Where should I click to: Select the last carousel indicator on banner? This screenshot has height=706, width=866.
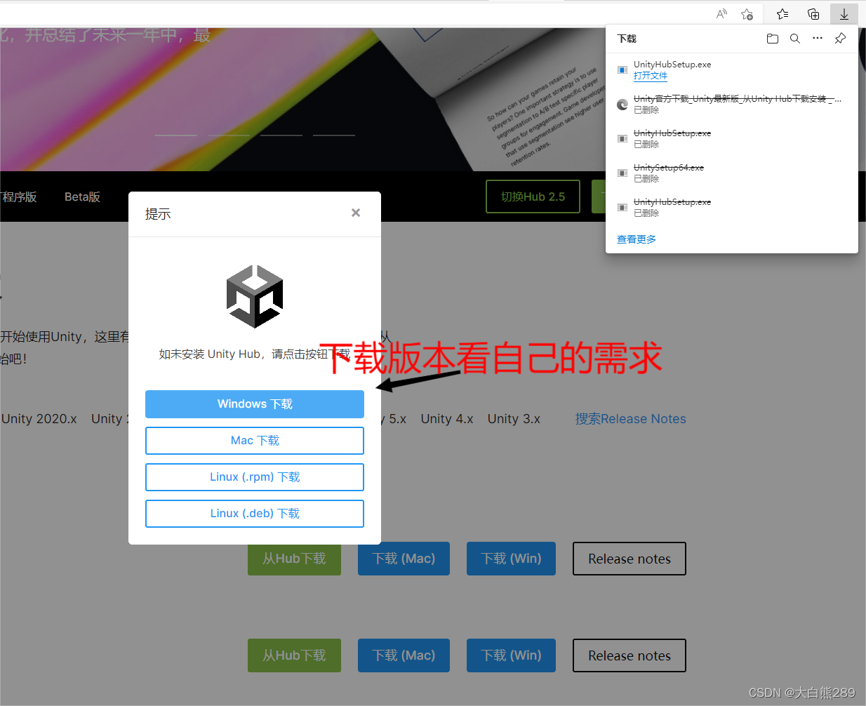coord(334,135)
